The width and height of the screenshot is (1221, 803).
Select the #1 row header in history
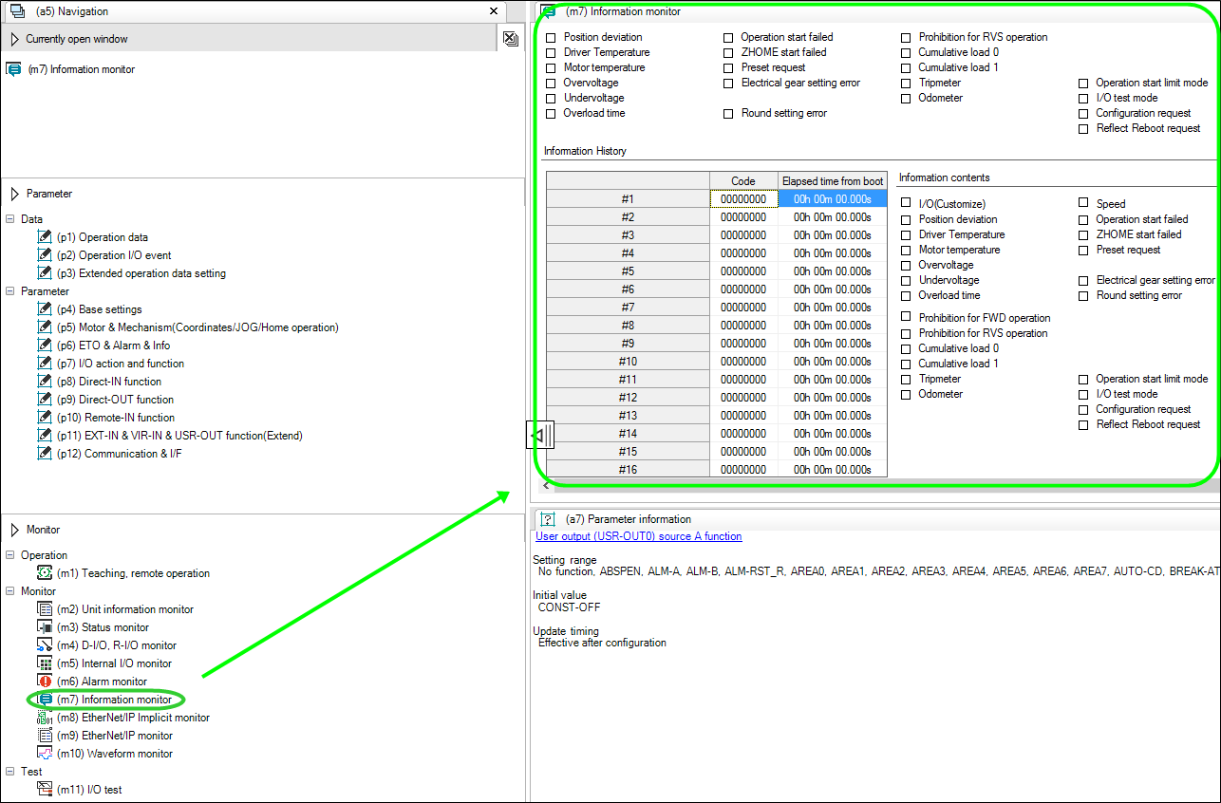coord(628,199)
